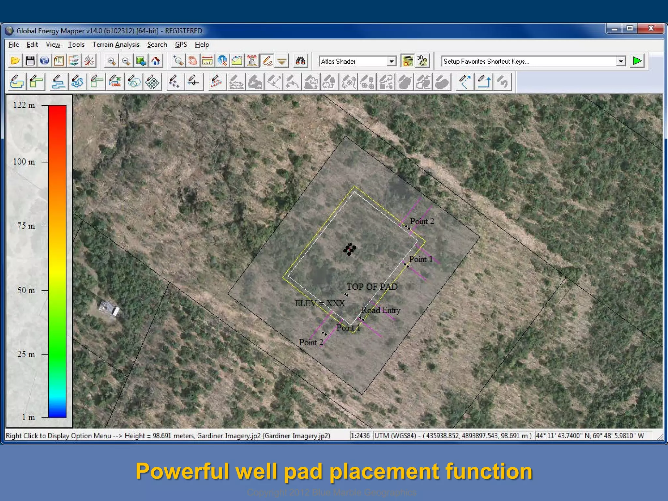Click the Create Grid pencil icon
The height and width of the screenshot is (501, 668).
click(x=152, y=82)
